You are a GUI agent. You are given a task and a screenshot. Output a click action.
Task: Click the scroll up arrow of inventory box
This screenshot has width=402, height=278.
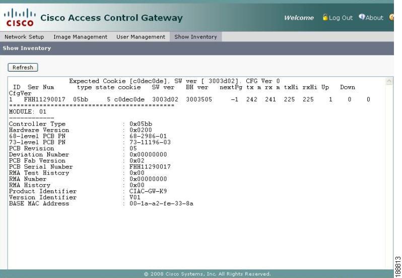pyautogui.click(x=389, y=81)
